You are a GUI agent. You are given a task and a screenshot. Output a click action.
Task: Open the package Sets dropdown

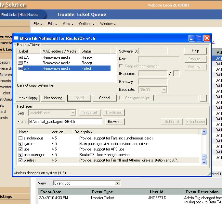73,113
